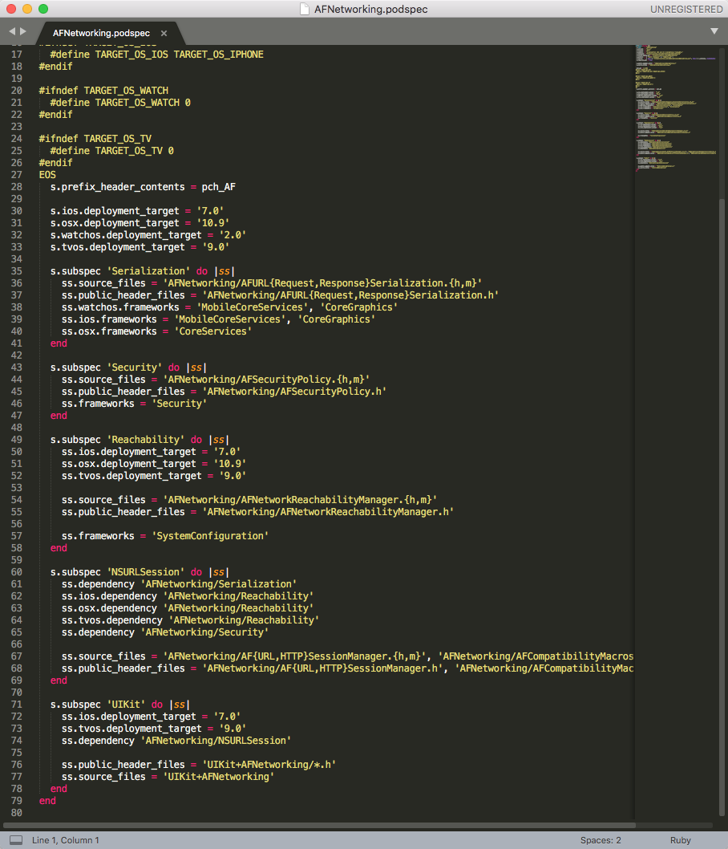Click '#ifndef TARGET_OS_WATCH' directive
728x849 pixels.
point(103,91)
